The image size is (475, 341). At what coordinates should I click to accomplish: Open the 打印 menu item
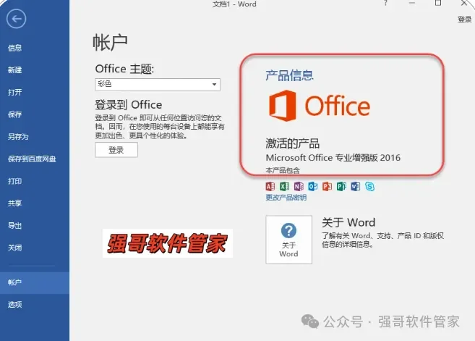point(15,181)
